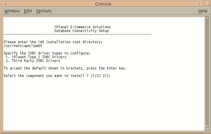Open the Window menu
Image resolution: width=211 pixels, height=134 pixels.
click(x=12, y=11)
